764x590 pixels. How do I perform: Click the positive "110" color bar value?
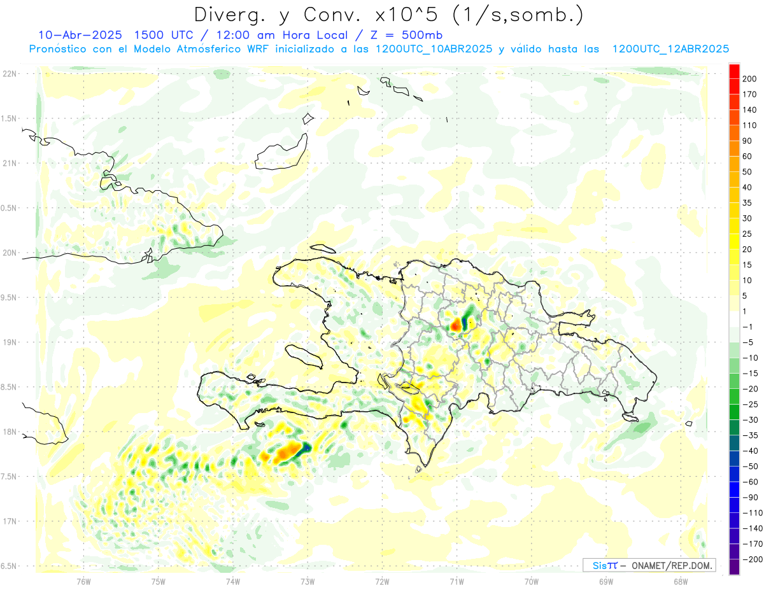coord(749,125)
